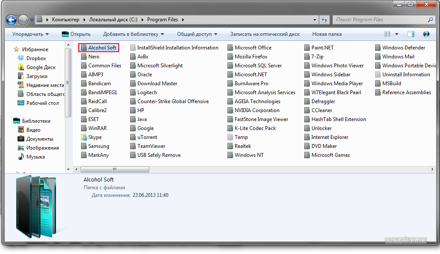Select Библиотеки in the navigation tree
This screenshot has width=440, height=254.
click(x=36, y=121)
